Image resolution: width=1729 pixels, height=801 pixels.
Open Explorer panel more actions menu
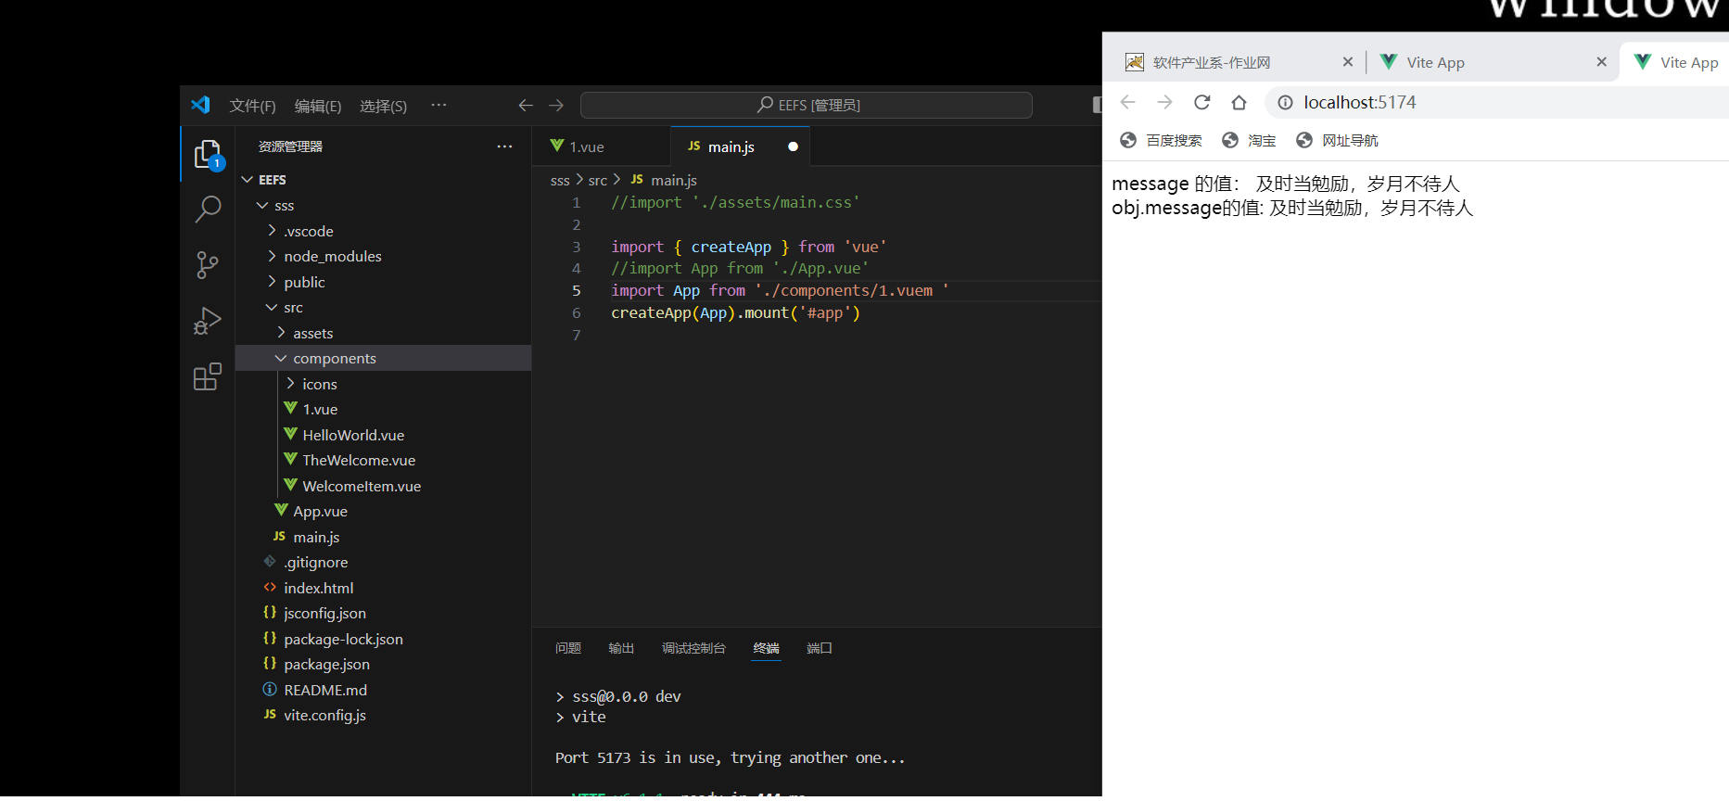504,146
